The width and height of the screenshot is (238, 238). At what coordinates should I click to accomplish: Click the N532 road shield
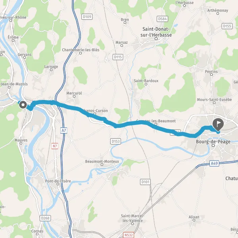click(x=129, y=235)
